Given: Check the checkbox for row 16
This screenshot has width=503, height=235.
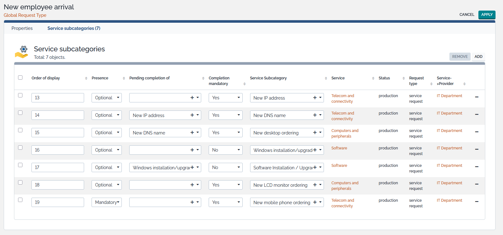Looking at the screenshot, I should point(20,148).
